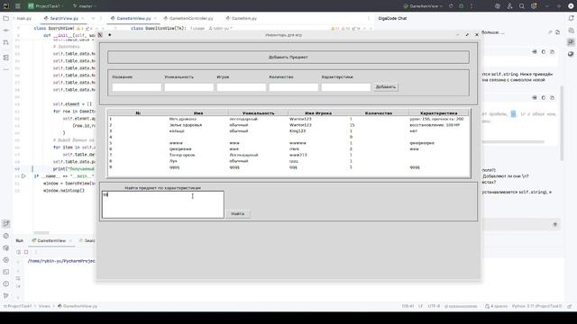
Task: Select table row 8 'Лук'
Action: pos(288,161)
